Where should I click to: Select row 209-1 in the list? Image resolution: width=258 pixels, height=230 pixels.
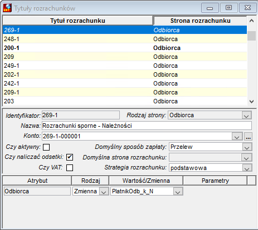tap(125, 92)
